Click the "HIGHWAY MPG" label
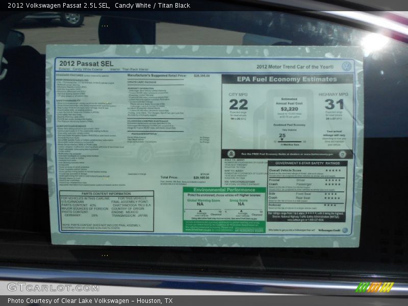Screen dimensions: 408x306 (333, 94)
